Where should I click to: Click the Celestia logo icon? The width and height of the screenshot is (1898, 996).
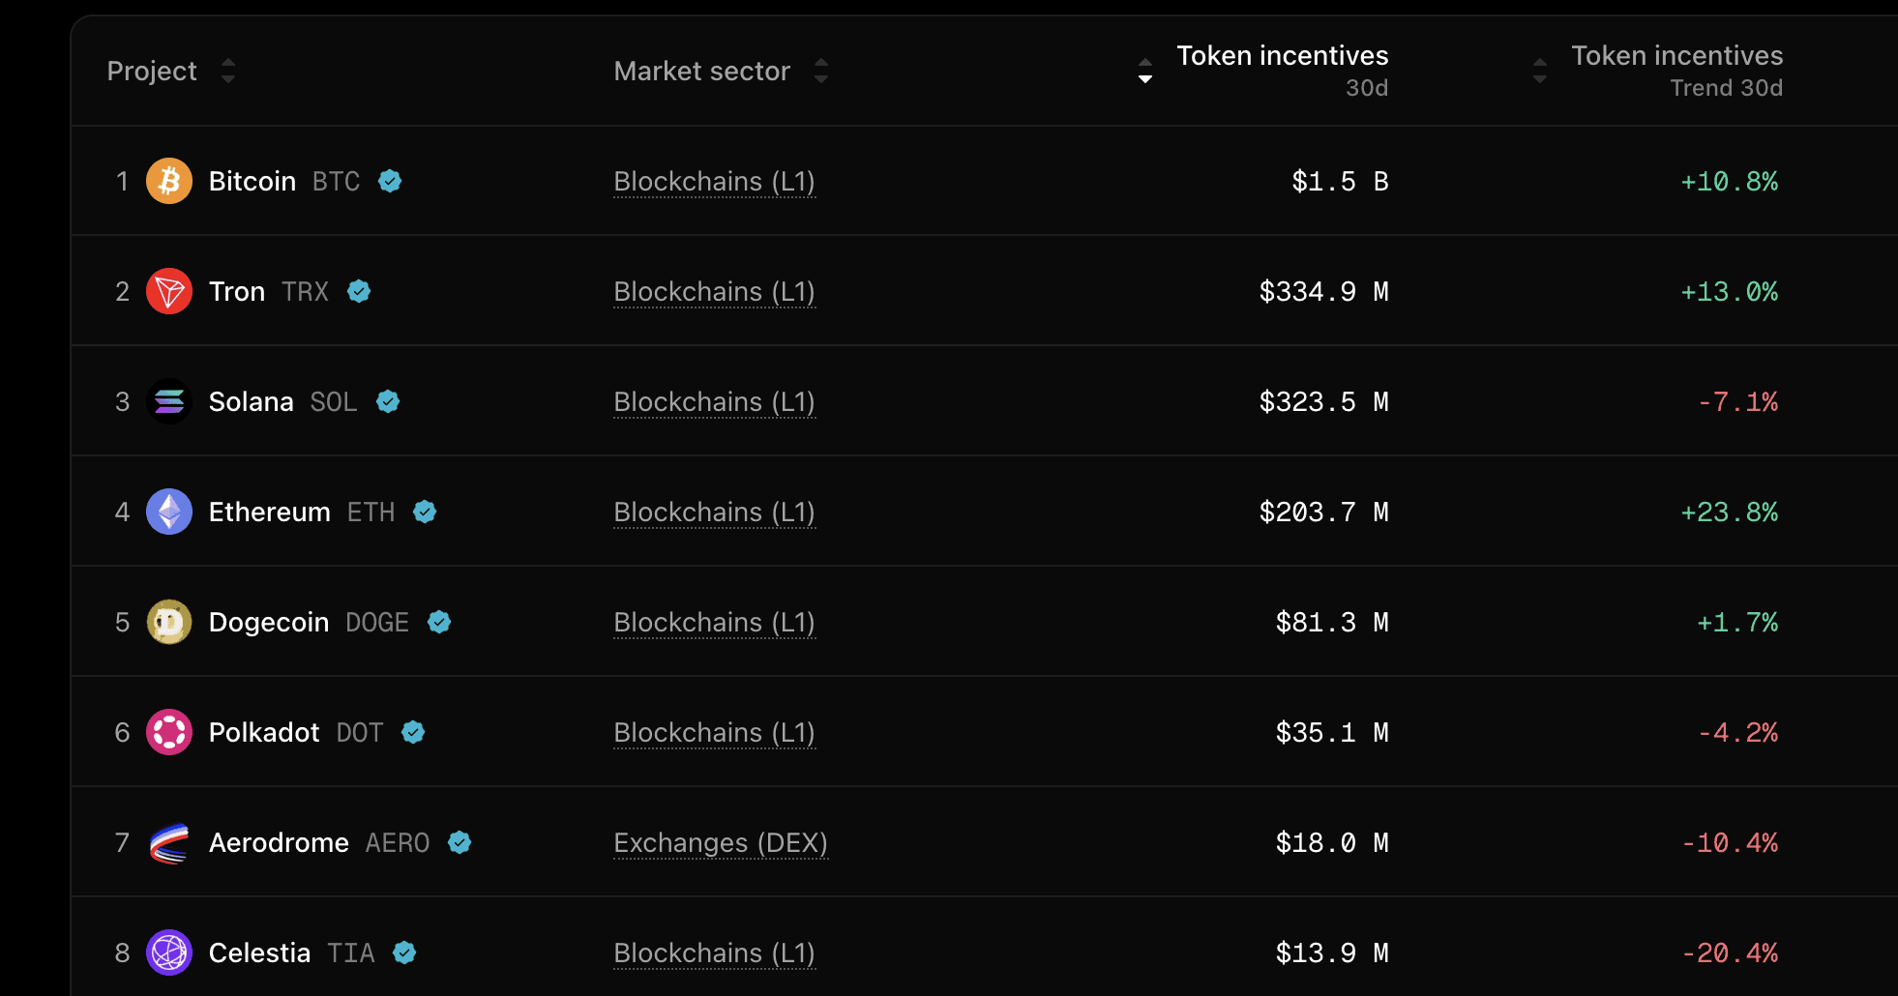pyautogui.click(x=169, y=952)
